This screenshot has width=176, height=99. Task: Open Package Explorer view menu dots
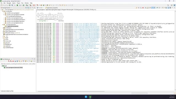[30, 8]
